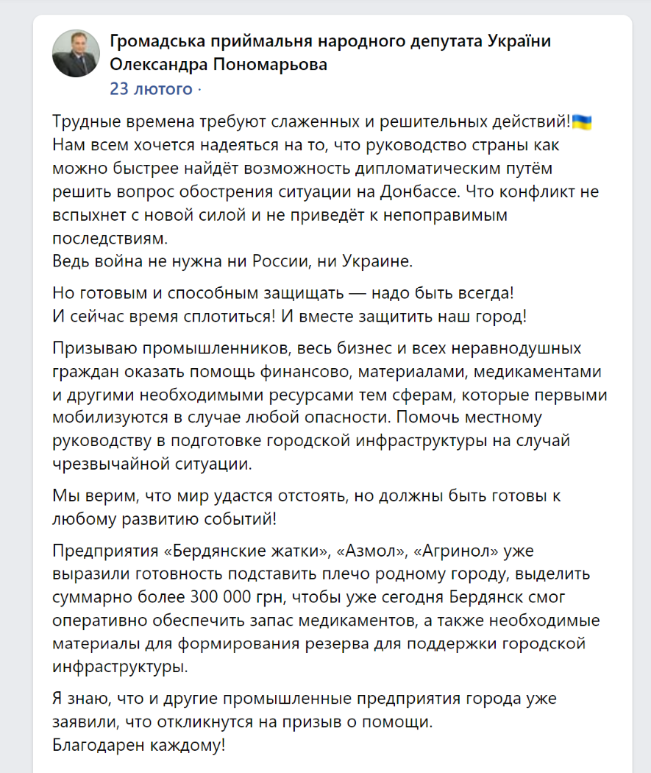
Task: Open the page name "Громадська приймальня народного депутата України"
Action: tap(330, 42)
